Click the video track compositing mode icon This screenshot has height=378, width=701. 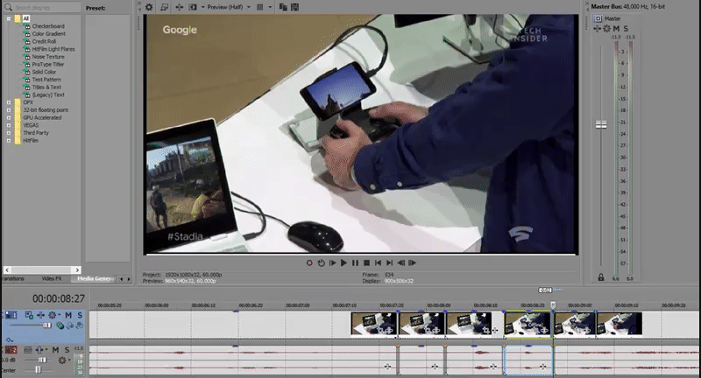click(x=60, y=325)
